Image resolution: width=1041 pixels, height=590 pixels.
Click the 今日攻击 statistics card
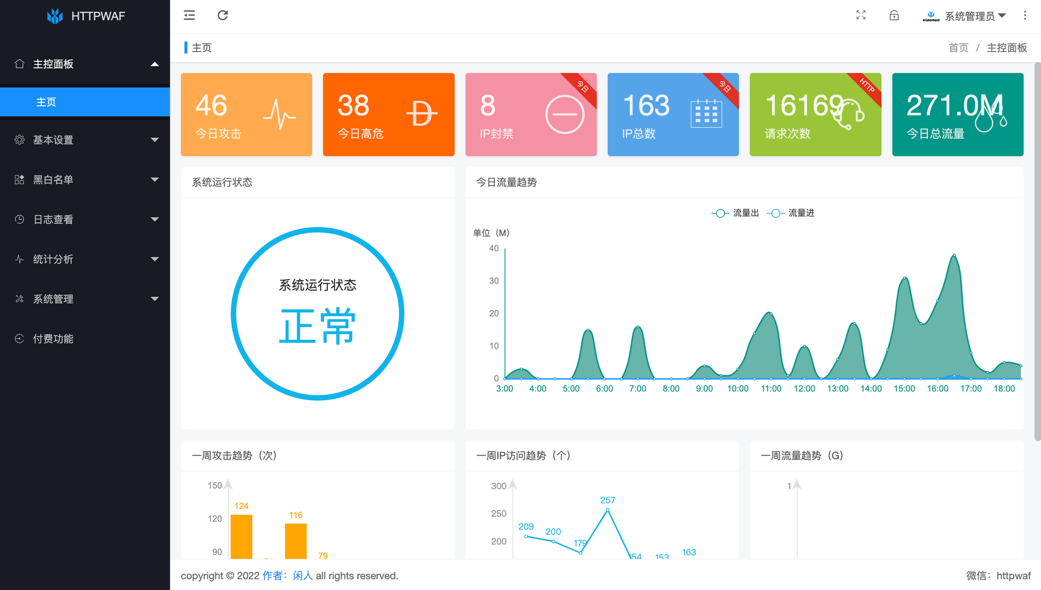click(246, 114)
